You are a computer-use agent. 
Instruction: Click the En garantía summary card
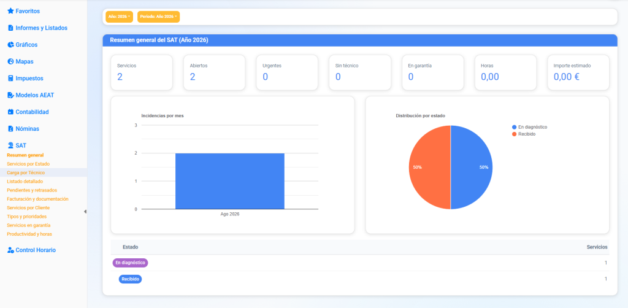pos(433,72)
